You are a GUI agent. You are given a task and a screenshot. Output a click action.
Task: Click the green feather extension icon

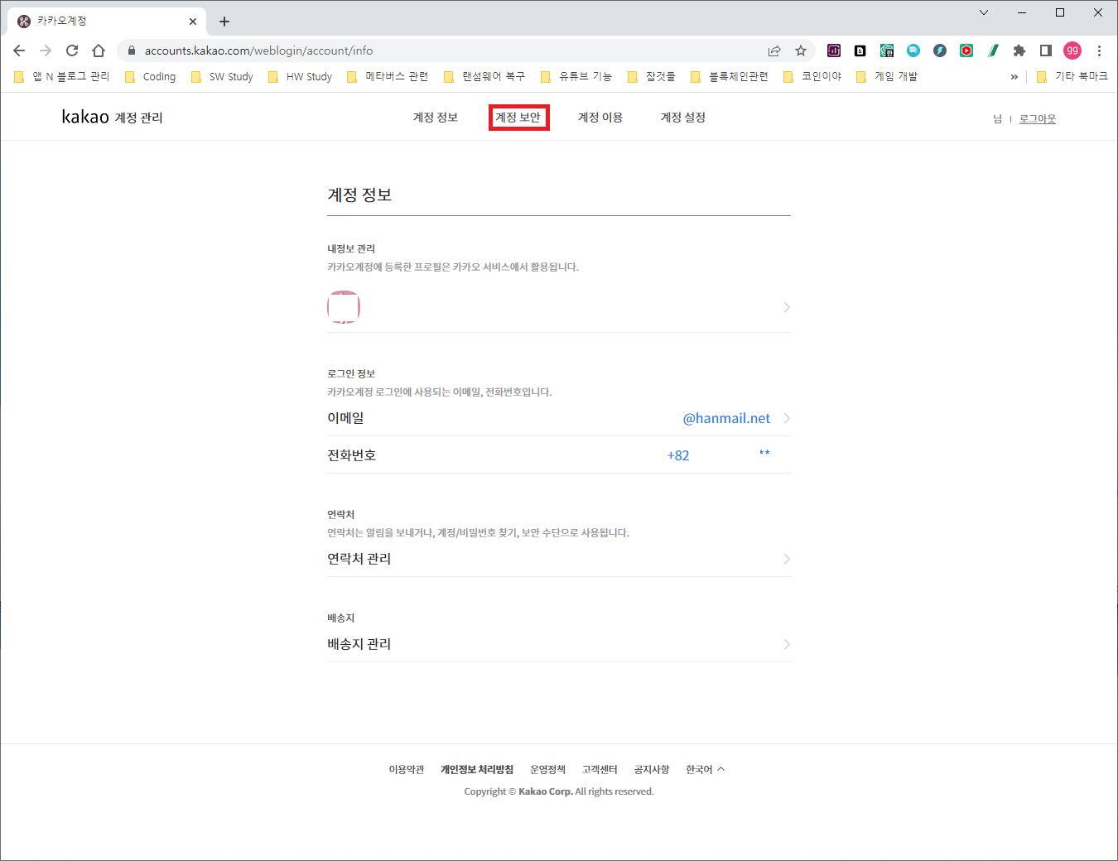(993, 51)
